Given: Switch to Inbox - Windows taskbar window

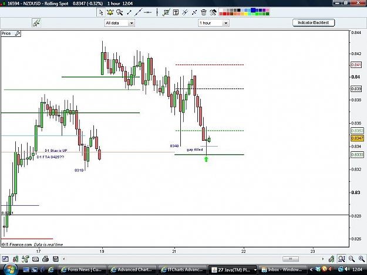Looking at the screenshot, I should coord(282,270).
